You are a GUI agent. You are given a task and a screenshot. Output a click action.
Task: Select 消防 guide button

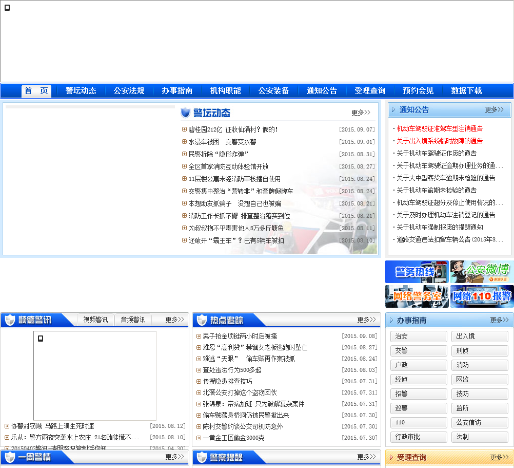pyautogui.click(x=480, y=365)
